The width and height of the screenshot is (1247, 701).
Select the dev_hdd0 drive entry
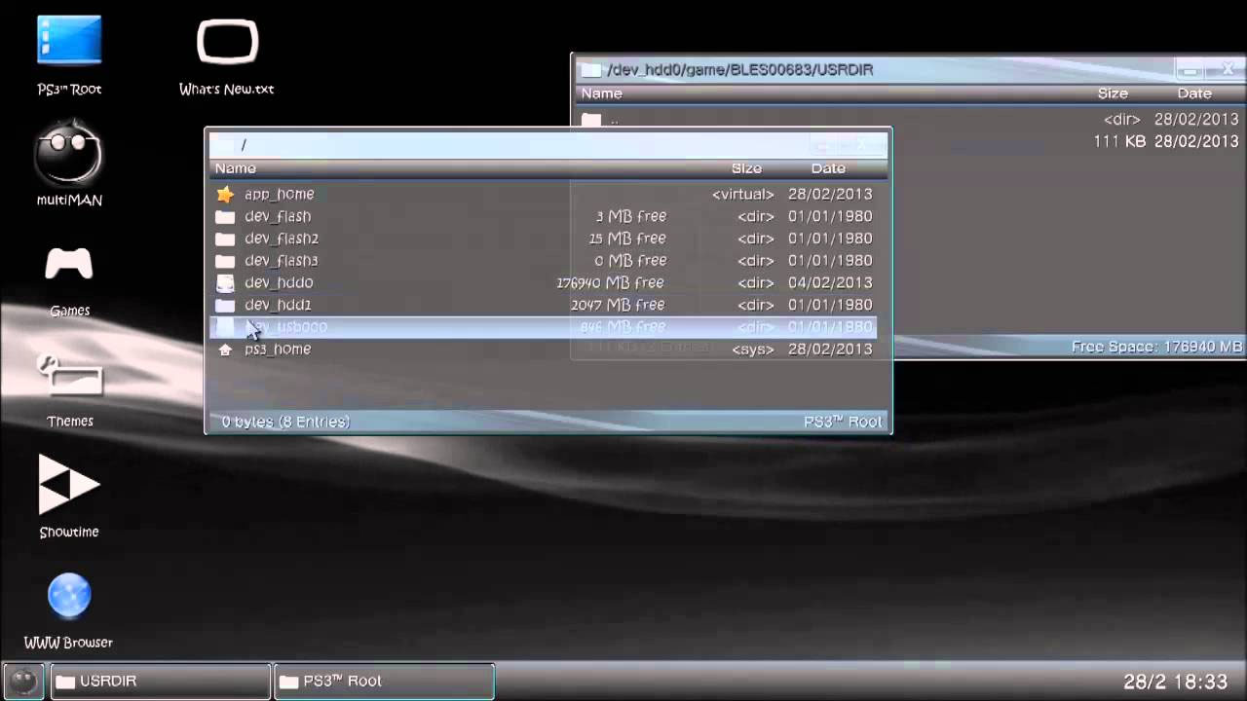click(279, 282)
